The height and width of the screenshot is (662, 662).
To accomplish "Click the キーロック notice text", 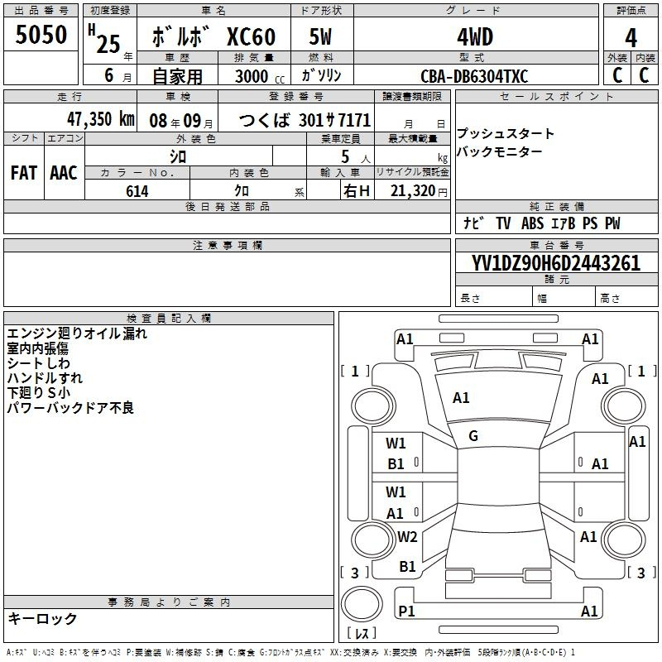I will (42, 618).
